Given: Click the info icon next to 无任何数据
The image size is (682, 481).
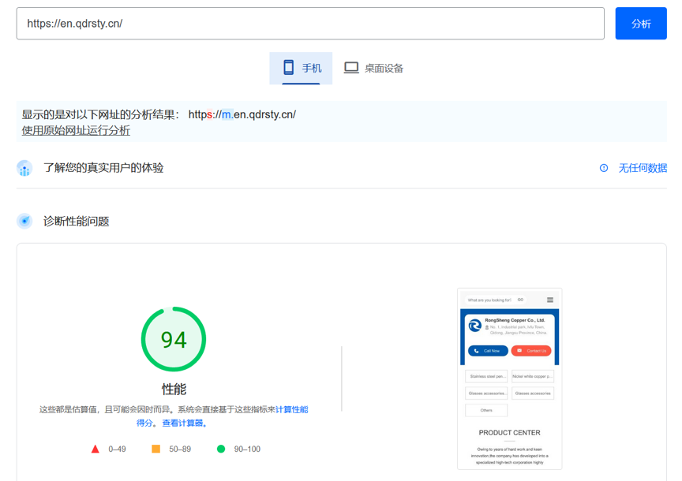Looking at the screenshot, I should [604, 168].
